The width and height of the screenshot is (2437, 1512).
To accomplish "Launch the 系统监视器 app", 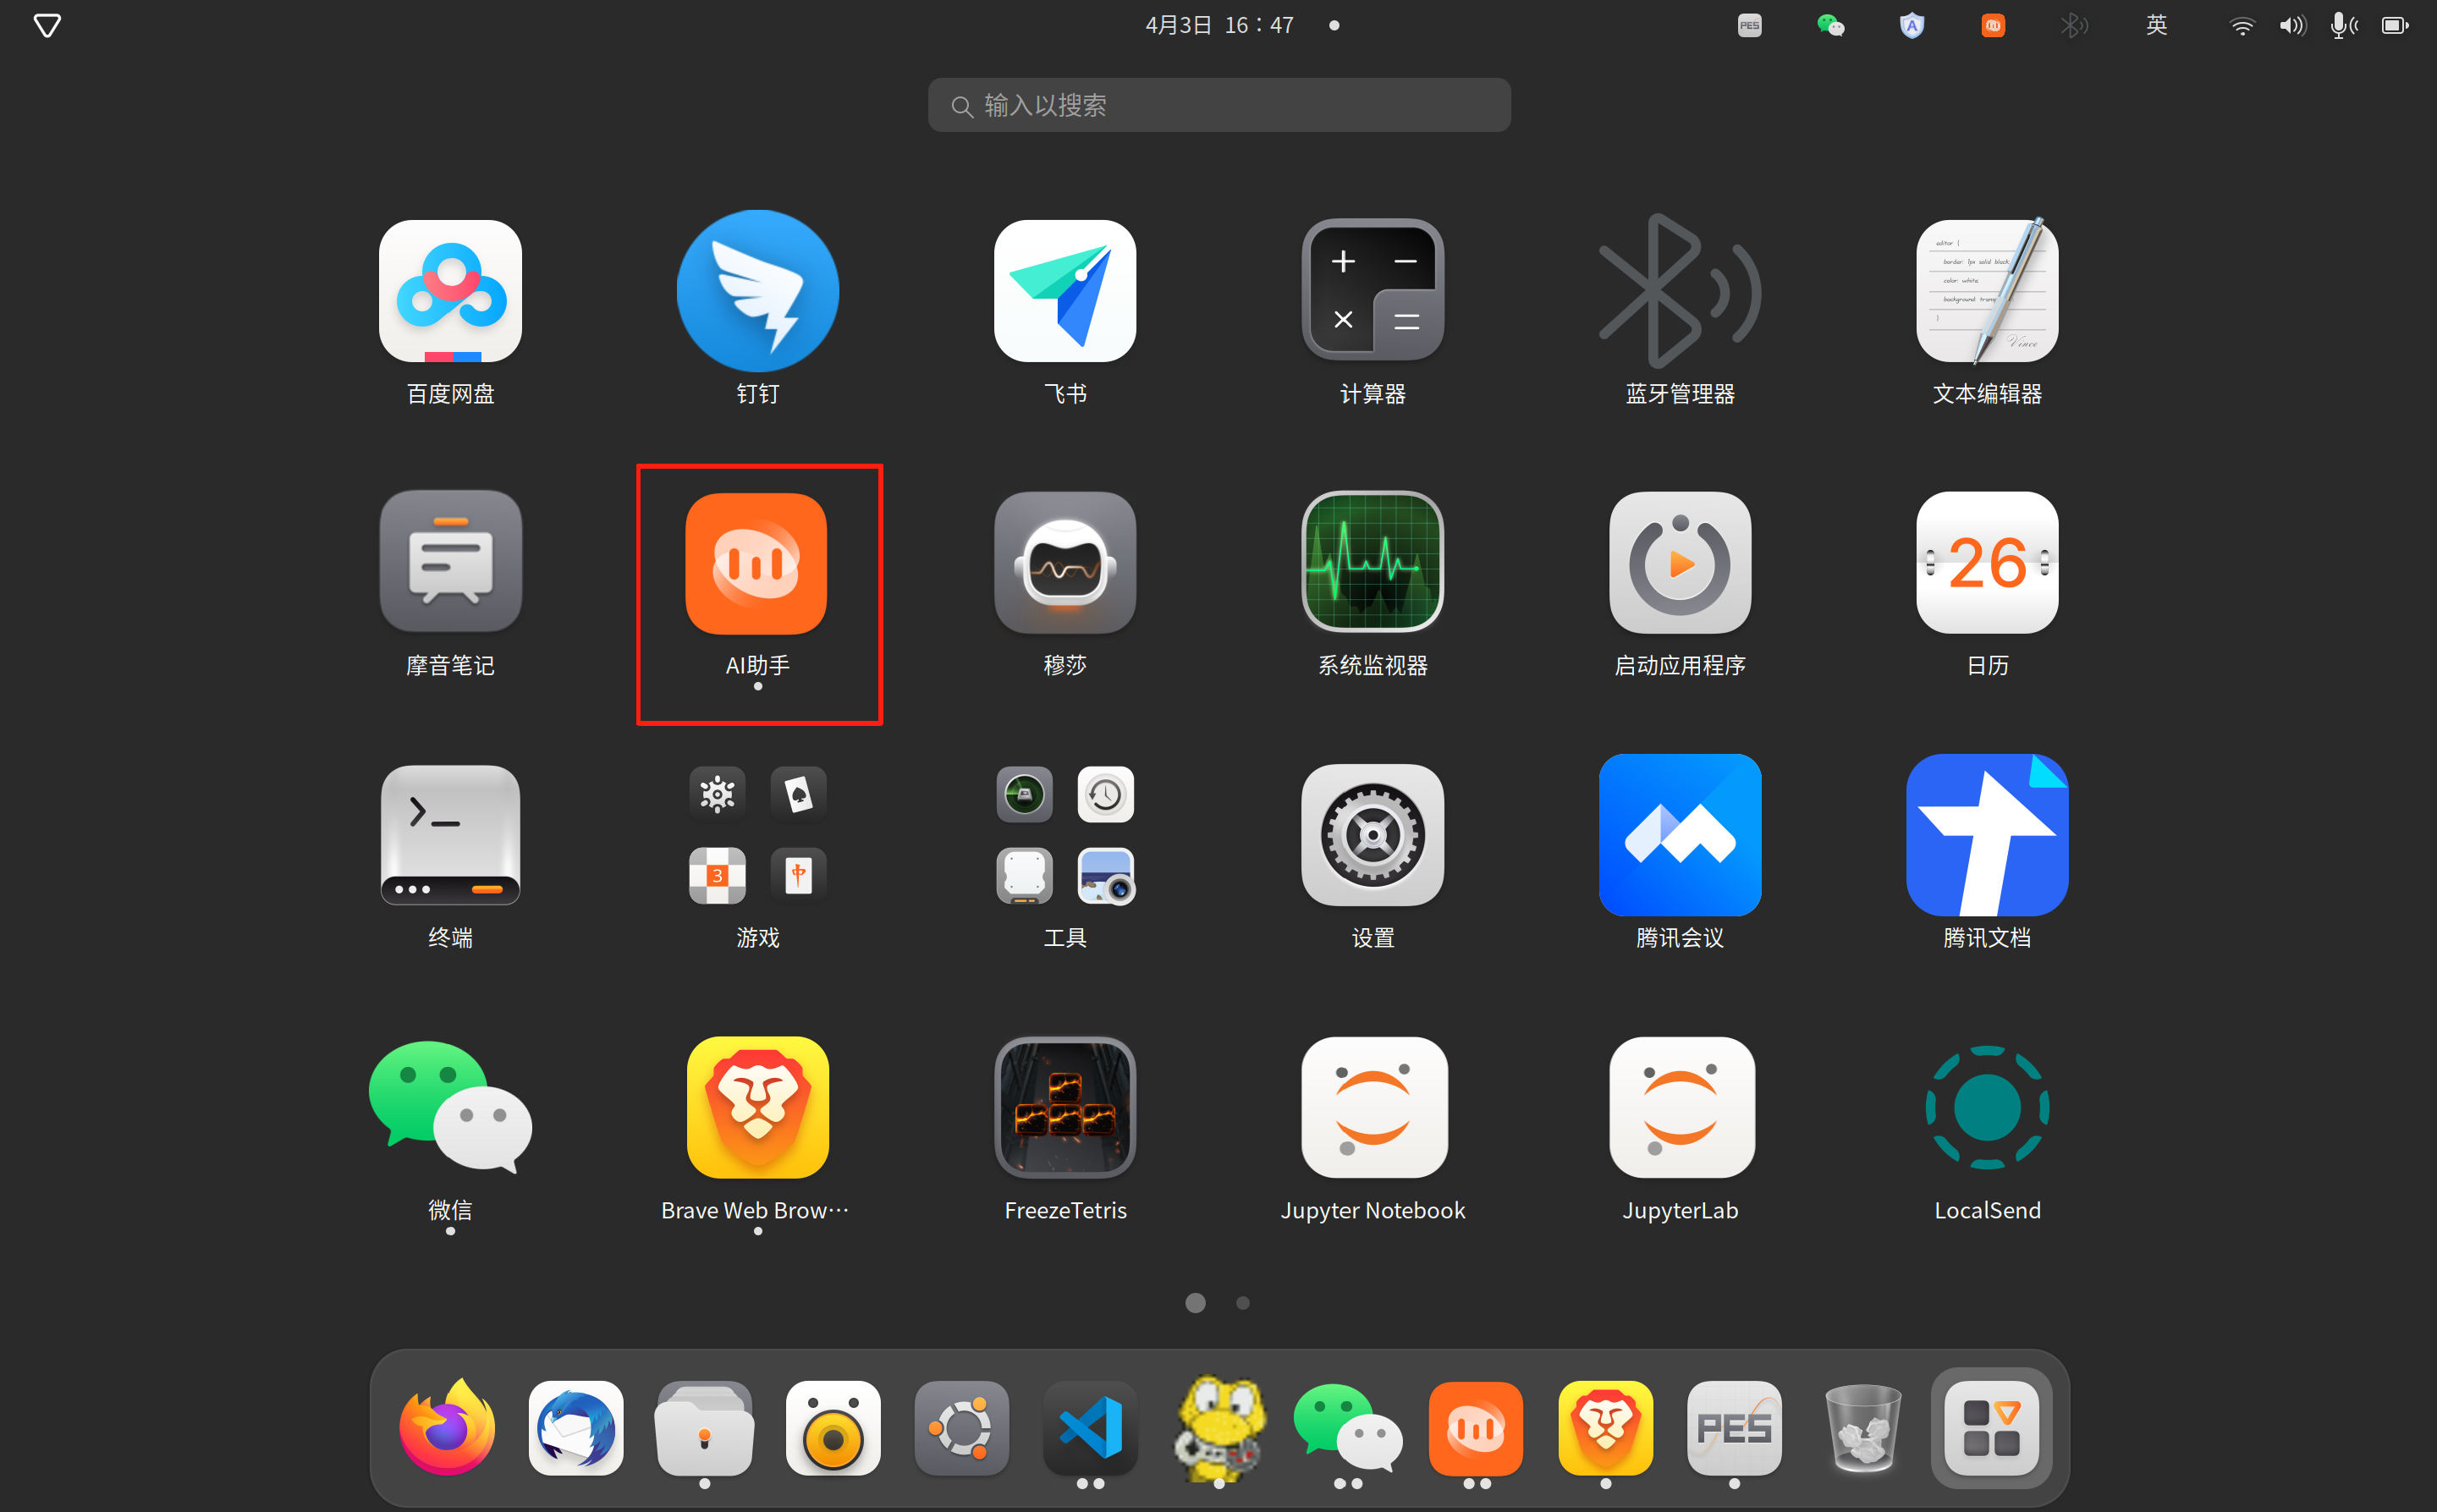I will click(1372, 562).
